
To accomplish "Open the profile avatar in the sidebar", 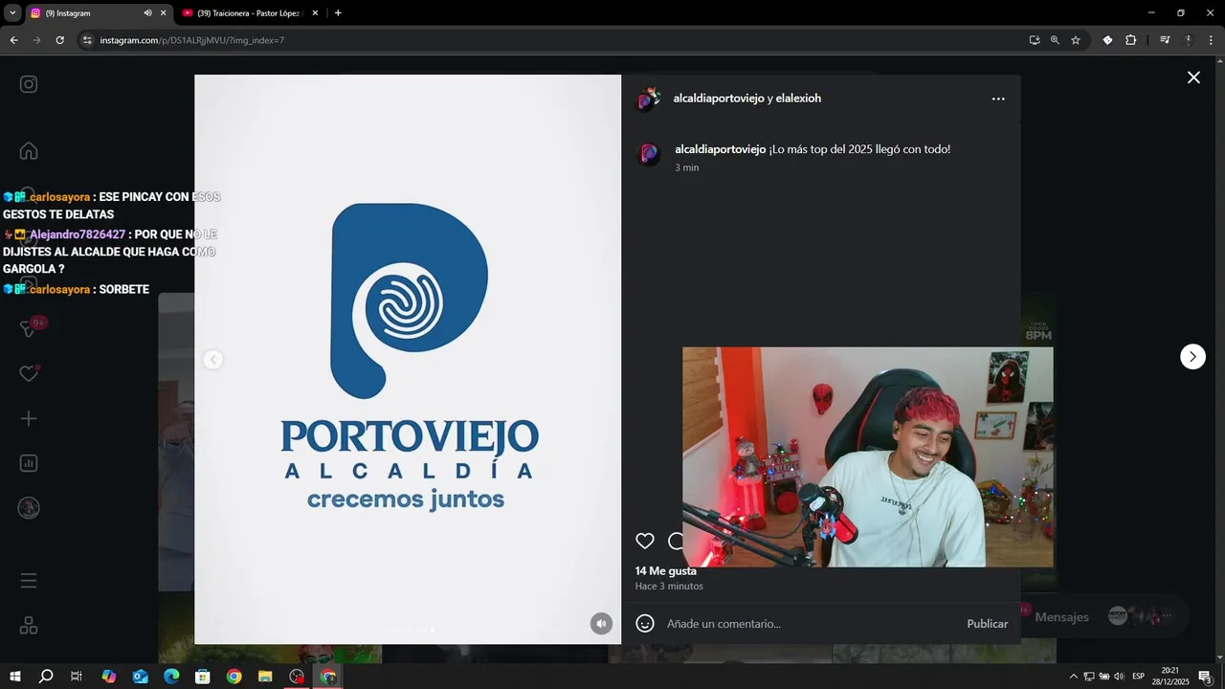I will (29, 508).
